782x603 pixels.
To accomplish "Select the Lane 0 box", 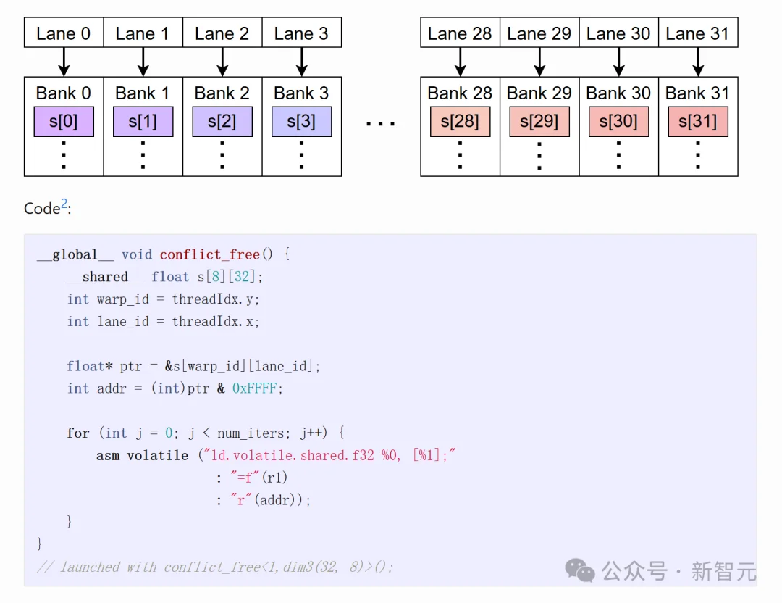I will 64,33.
